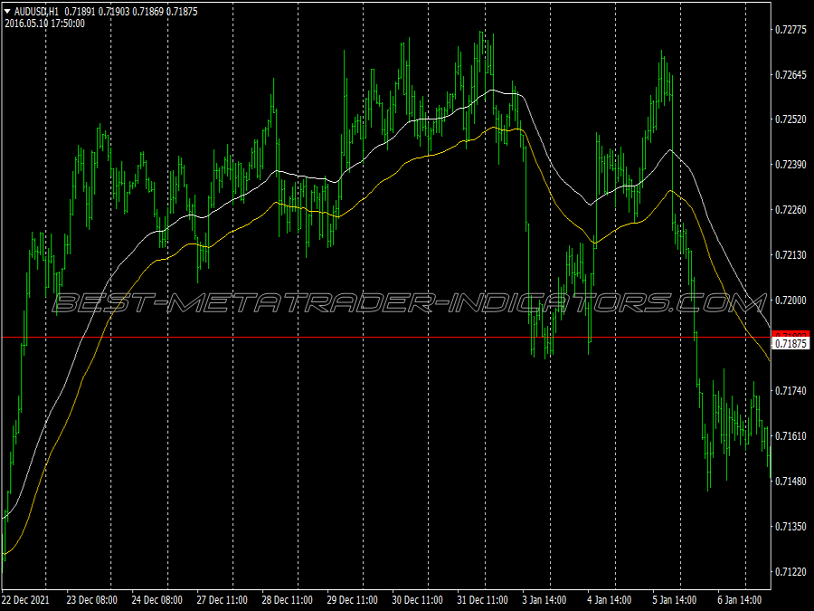This screenshot has width=814, height=611.
Task: Click the 5 Jan 14:00 time label
Action: pos(675,600)
